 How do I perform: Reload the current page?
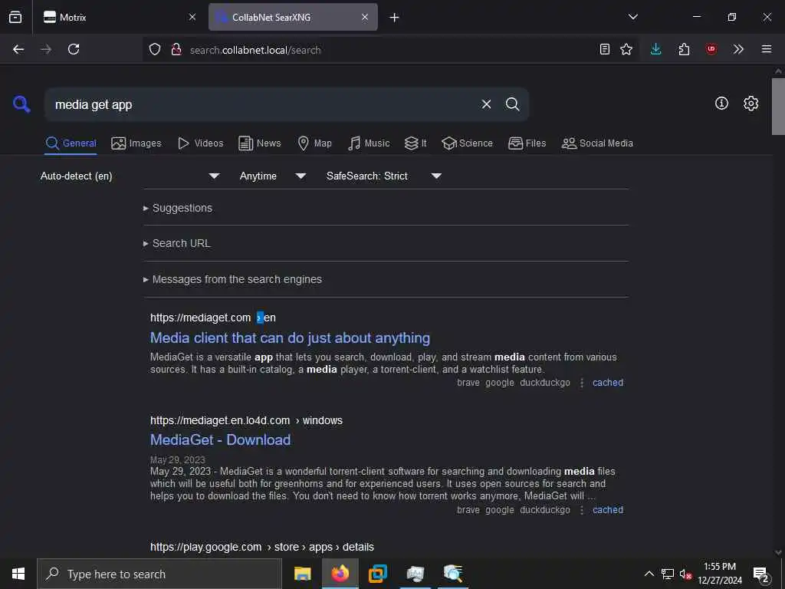tap(74, 49)
